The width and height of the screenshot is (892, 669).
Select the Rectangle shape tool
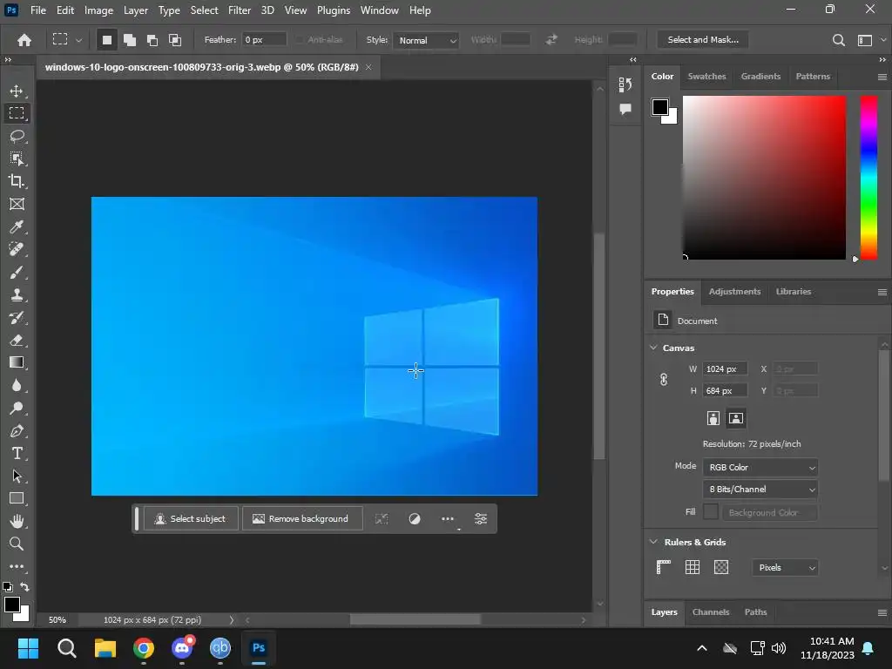pos(17,498)
